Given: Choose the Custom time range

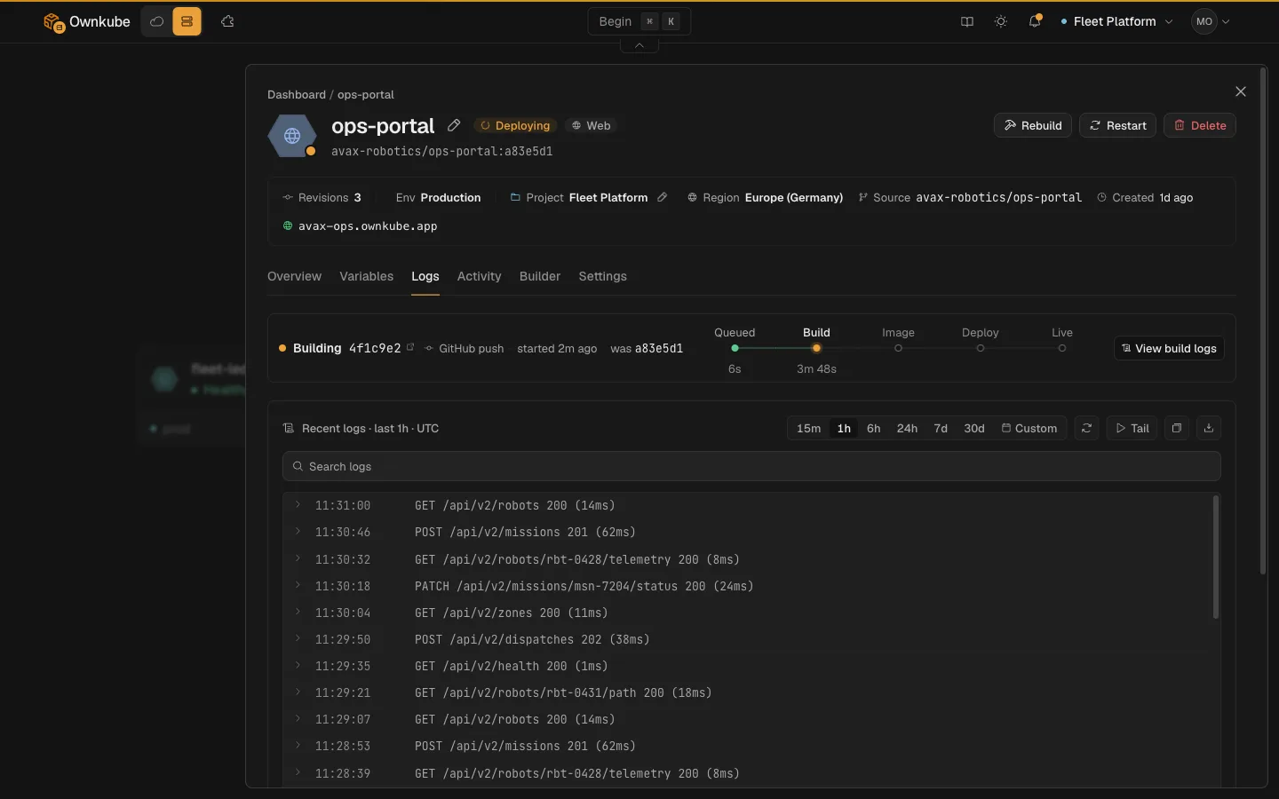Looking at the screenshot, I should [x=1029, y=428].
